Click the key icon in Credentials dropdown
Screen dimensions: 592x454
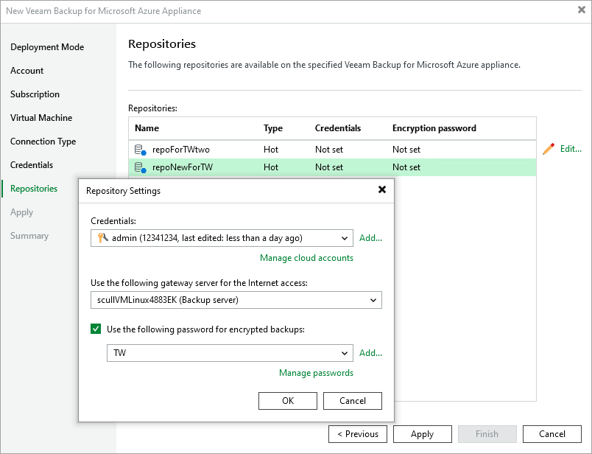102,238
